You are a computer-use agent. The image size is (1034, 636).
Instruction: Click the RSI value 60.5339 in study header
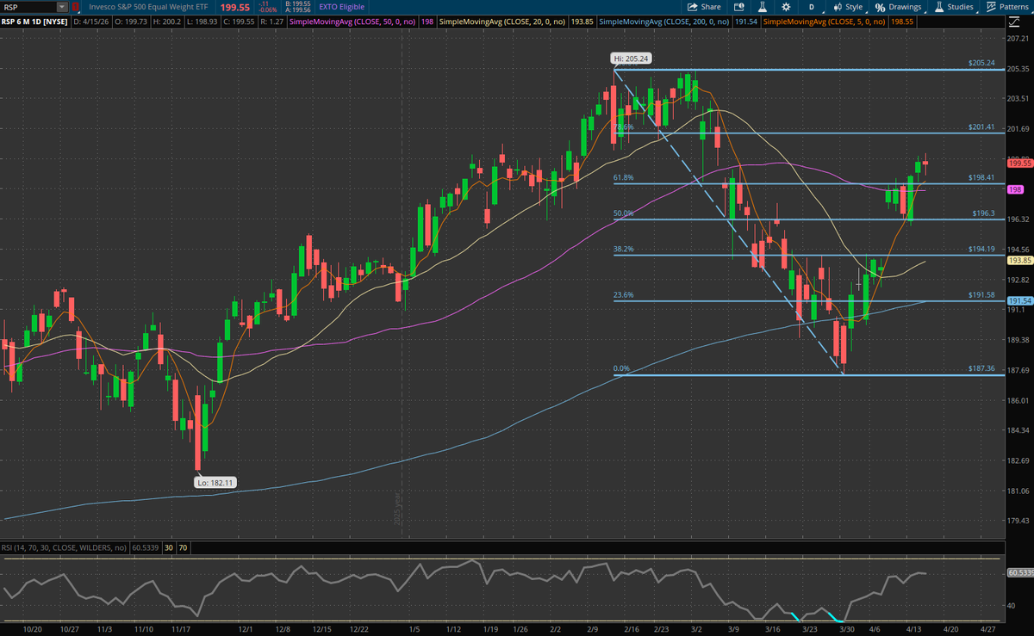[x=145, y=546]
